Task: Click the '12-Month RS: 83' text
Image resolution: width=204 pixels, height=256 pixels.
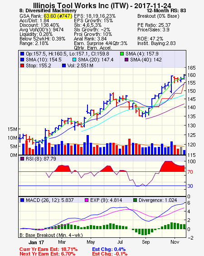Action: coord(166,10)
